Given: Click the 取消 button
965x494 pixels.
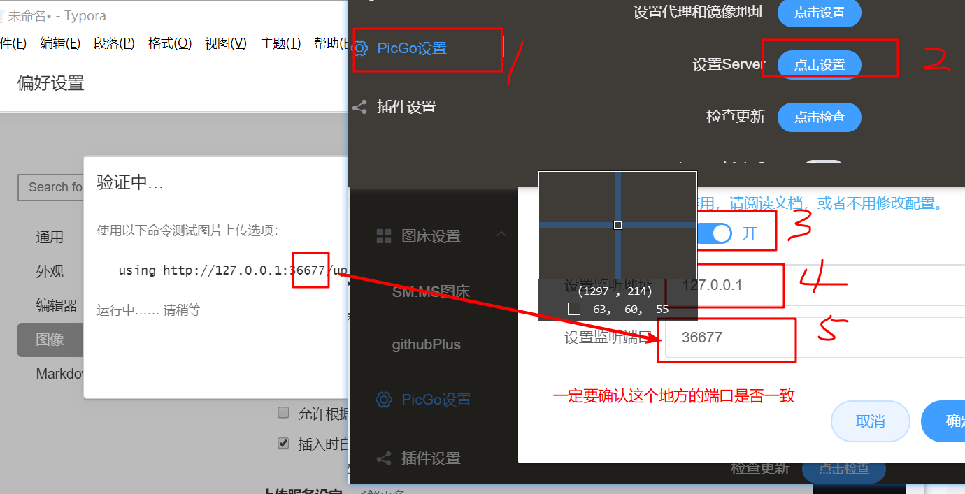Looking at the screenshot, I should pos(870,421).
